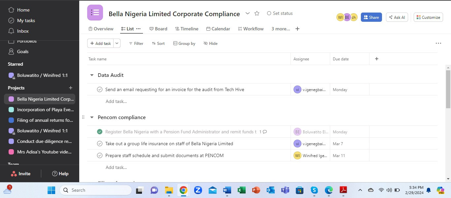
Task: Launch Microsoft Excel from taskbar
Action: coord(241,190)
